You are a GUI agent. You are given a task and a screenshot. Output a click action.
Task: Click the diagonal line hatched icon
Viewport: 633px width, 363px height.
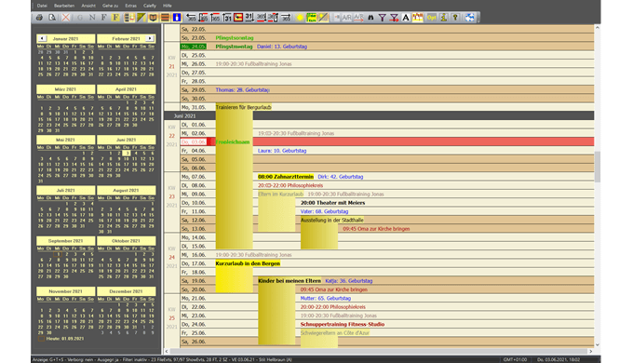pos(323,18)
